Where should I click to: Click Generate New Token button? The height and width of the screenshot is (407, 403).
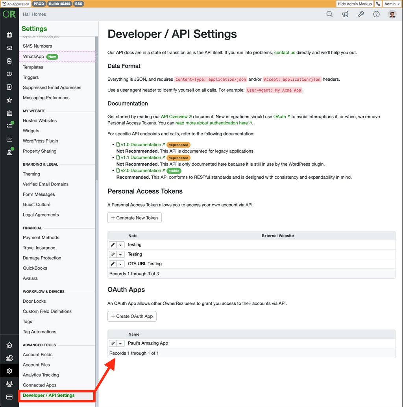(134, 218)
